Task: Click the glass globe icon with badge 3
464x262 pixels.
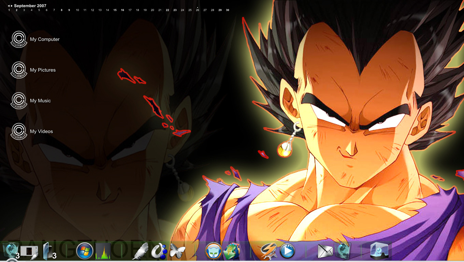Action: (x=11, y=251)
